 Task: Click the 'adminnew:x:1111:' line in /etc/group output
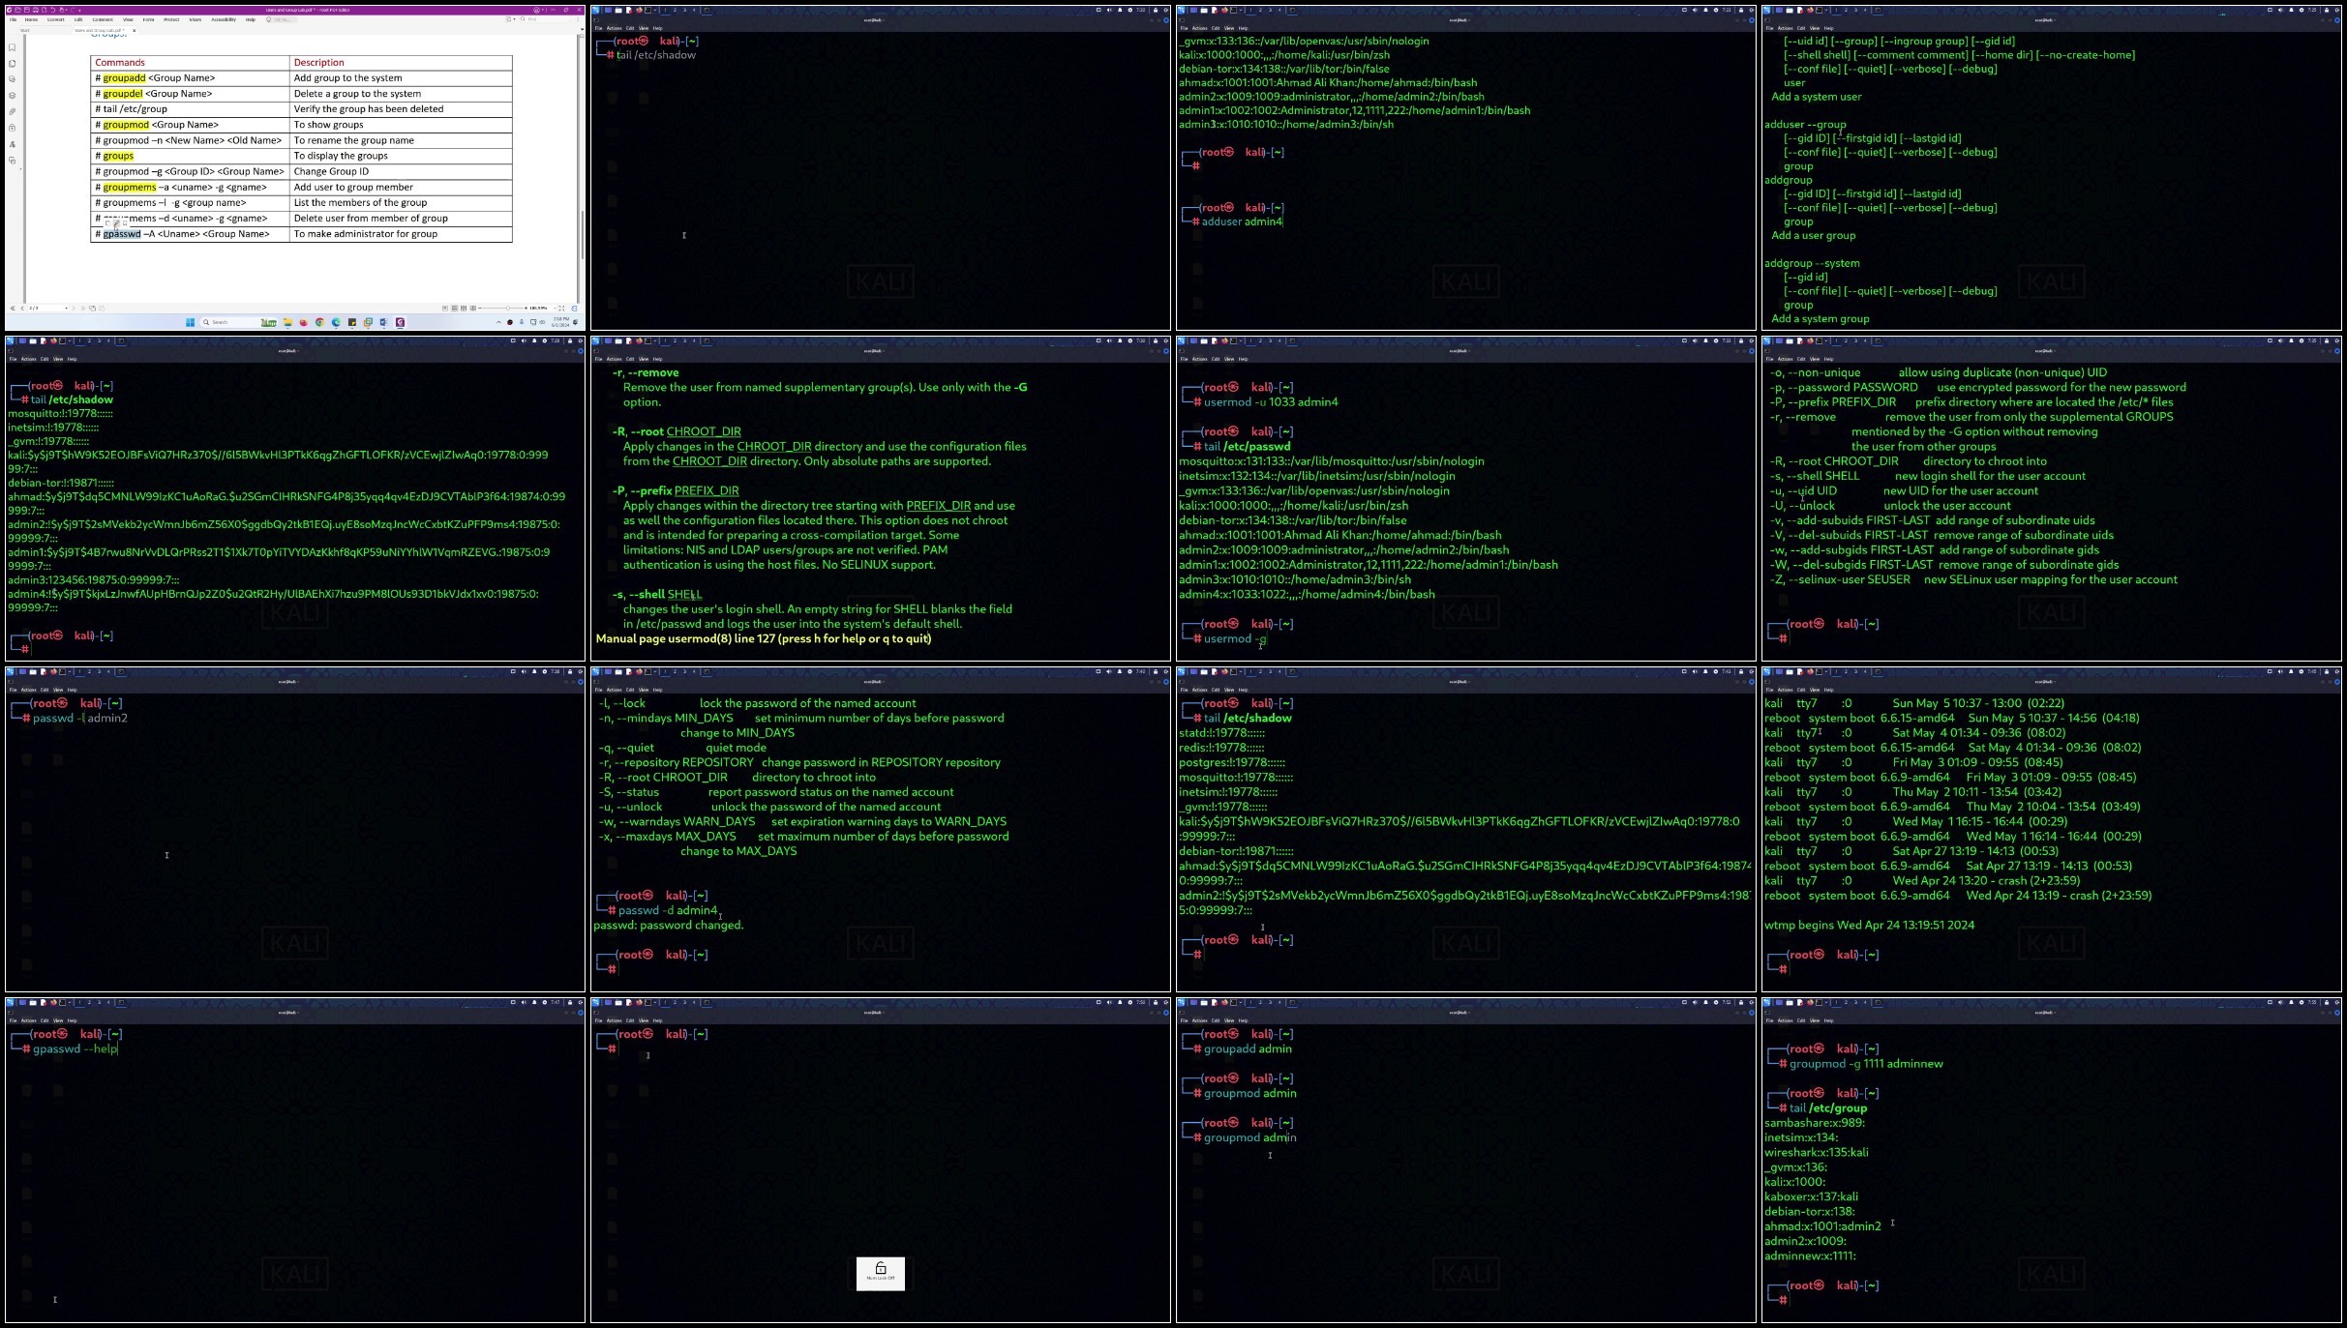point(1810,1255)
